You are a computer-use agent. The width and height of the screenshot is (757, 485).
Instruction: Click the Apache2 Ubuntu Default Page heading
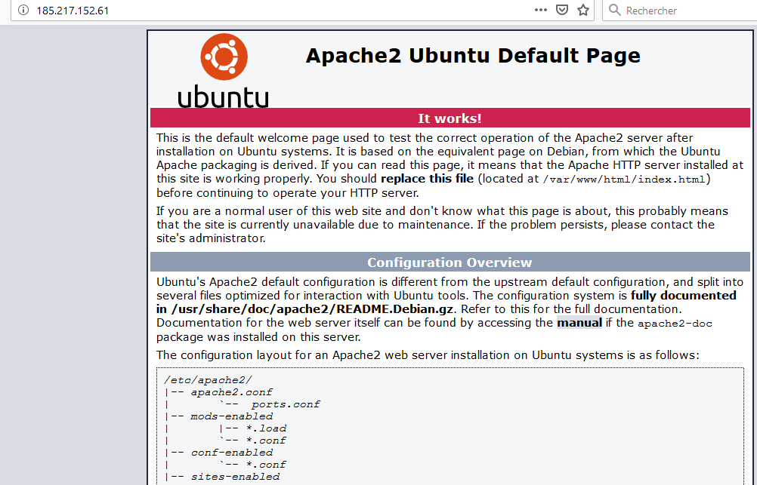pyautogui.click(x=473, y=56)
